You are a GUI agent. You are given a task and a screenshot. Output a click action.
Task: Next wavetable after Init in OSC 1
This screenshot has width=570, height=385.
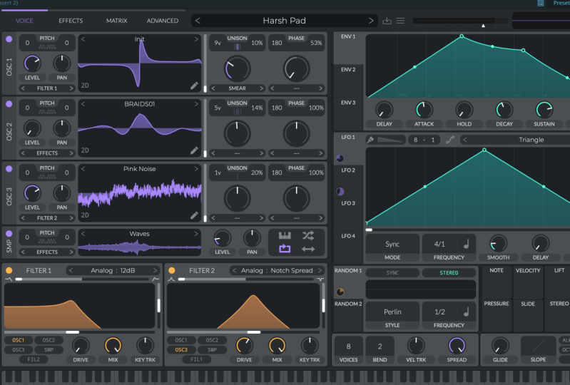[x=196, y=39]
